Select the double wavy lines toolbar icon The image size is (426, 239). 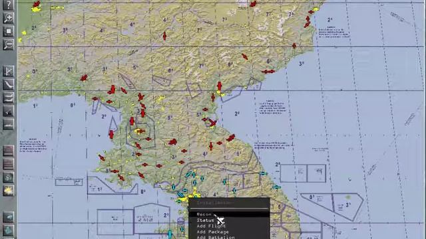click(9, 98)
